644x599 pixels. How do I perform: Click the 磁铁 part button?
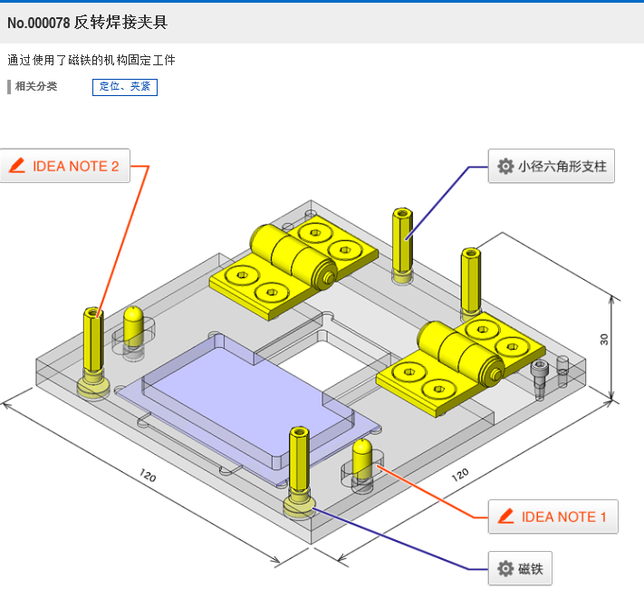tap(520, 568)
